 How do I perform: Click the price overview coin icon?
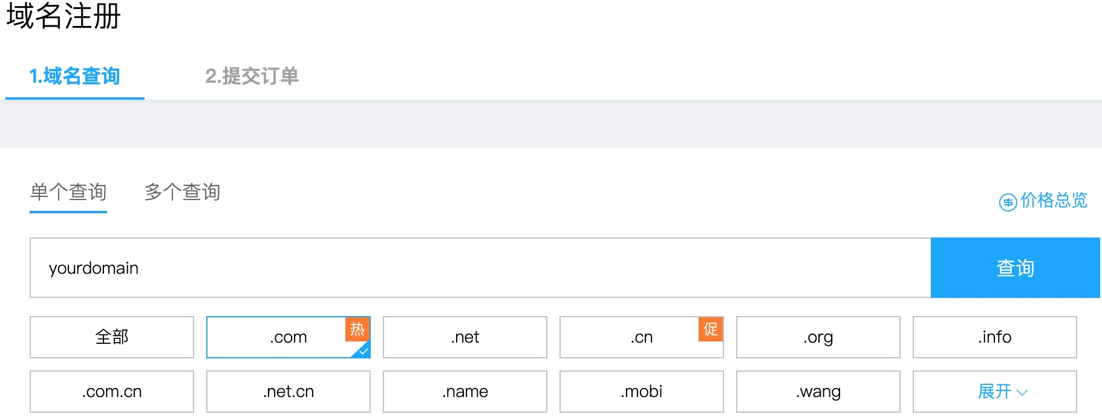coord(1008,202)
